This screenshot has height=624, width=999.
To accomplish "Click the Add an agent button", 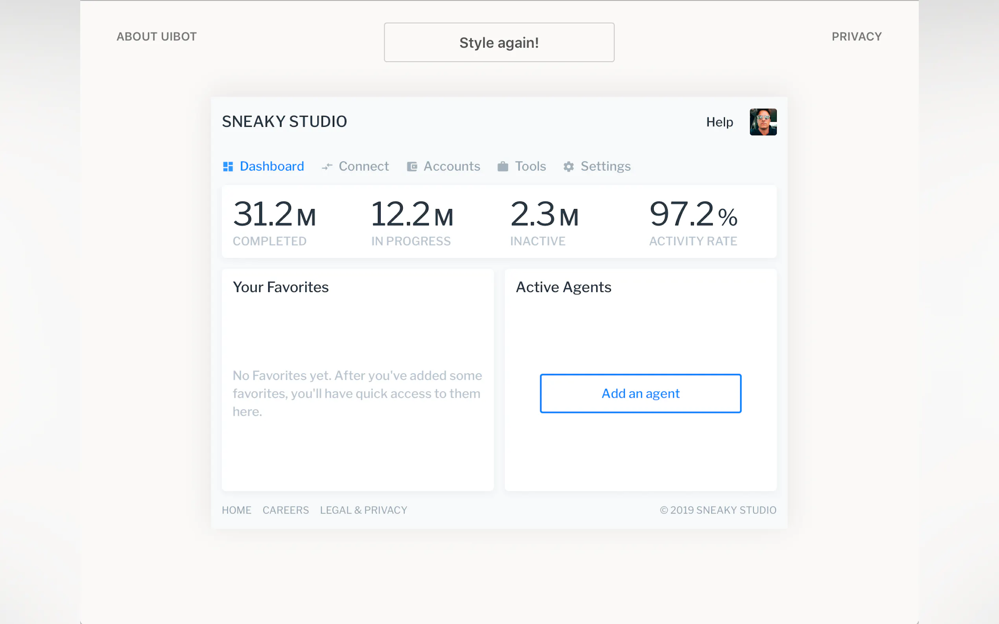I will point(640,393).
